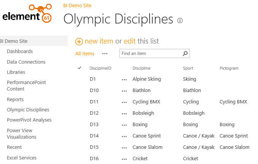Open ellipsis menu for D12 Bobsleigh
The height and width of the screenshot is (164, 258).
[124, 114]
